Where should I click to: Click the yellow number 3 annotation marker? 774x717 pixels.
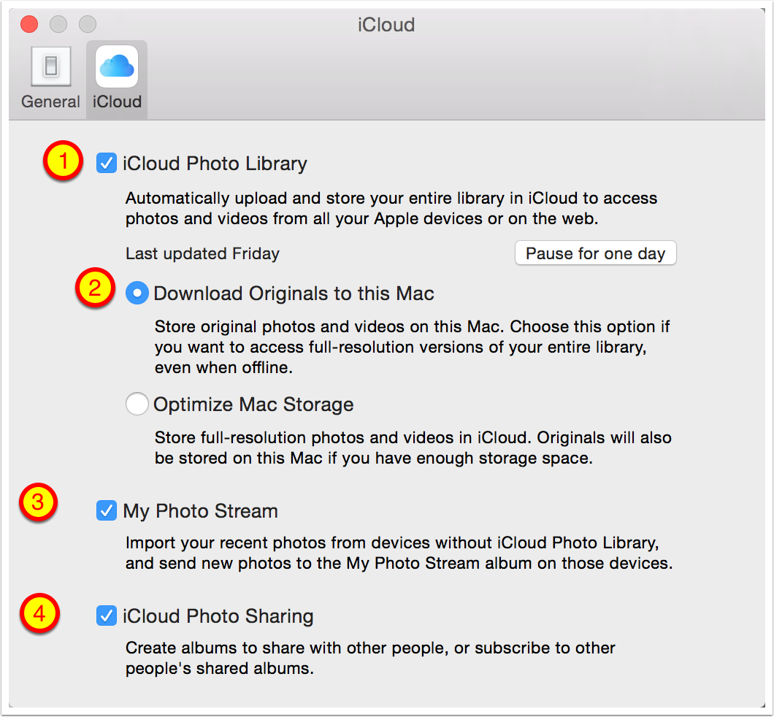39,503
